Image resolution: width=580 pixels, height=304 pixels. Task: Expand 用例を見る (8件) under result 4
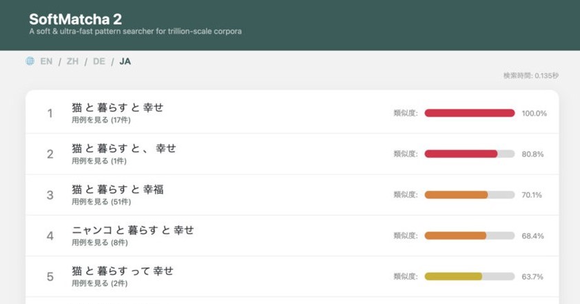coord(99,243)
